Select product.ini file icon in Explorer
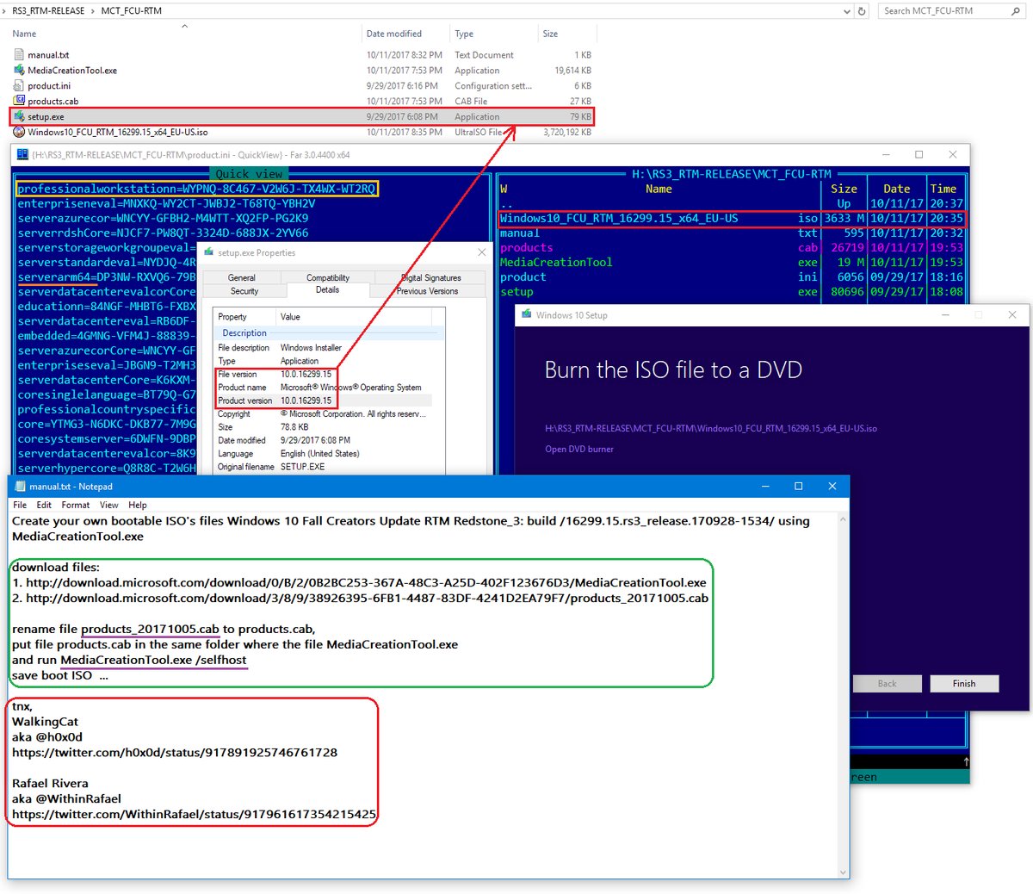The image size is (1033, 894). tap(19, 86)
